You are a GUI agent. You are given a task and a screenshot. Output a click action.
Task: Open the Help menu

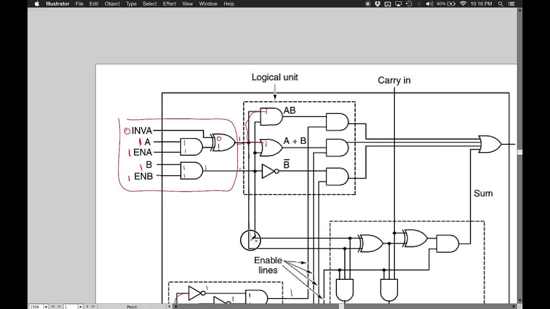pyautogui.click(x=229, y=4)
